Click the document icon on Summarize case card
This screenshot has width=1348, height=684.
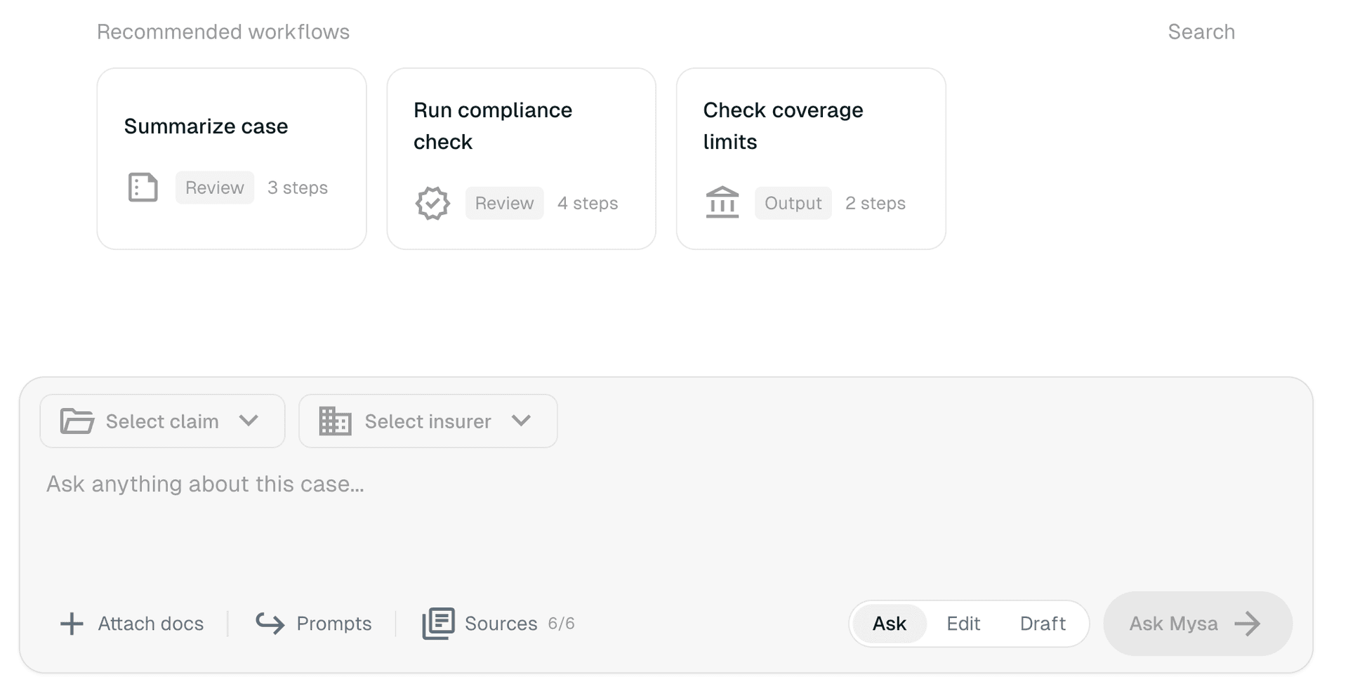[143, 188]
